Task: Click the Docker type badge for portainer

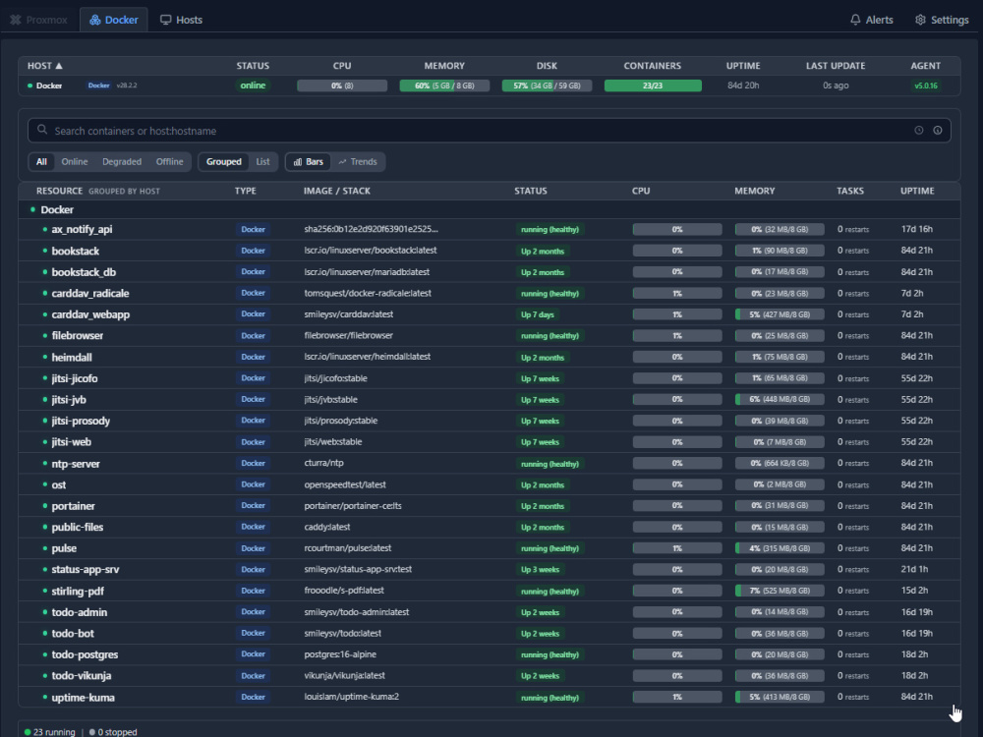Action: tap(253, 506)
